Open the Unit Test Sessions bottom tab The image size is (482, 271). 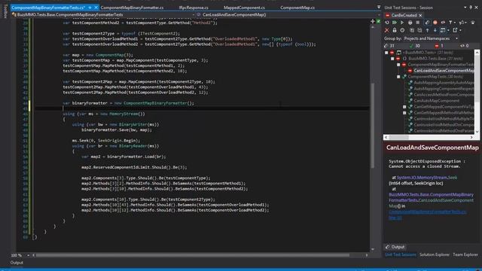click(x=400, y=254)
